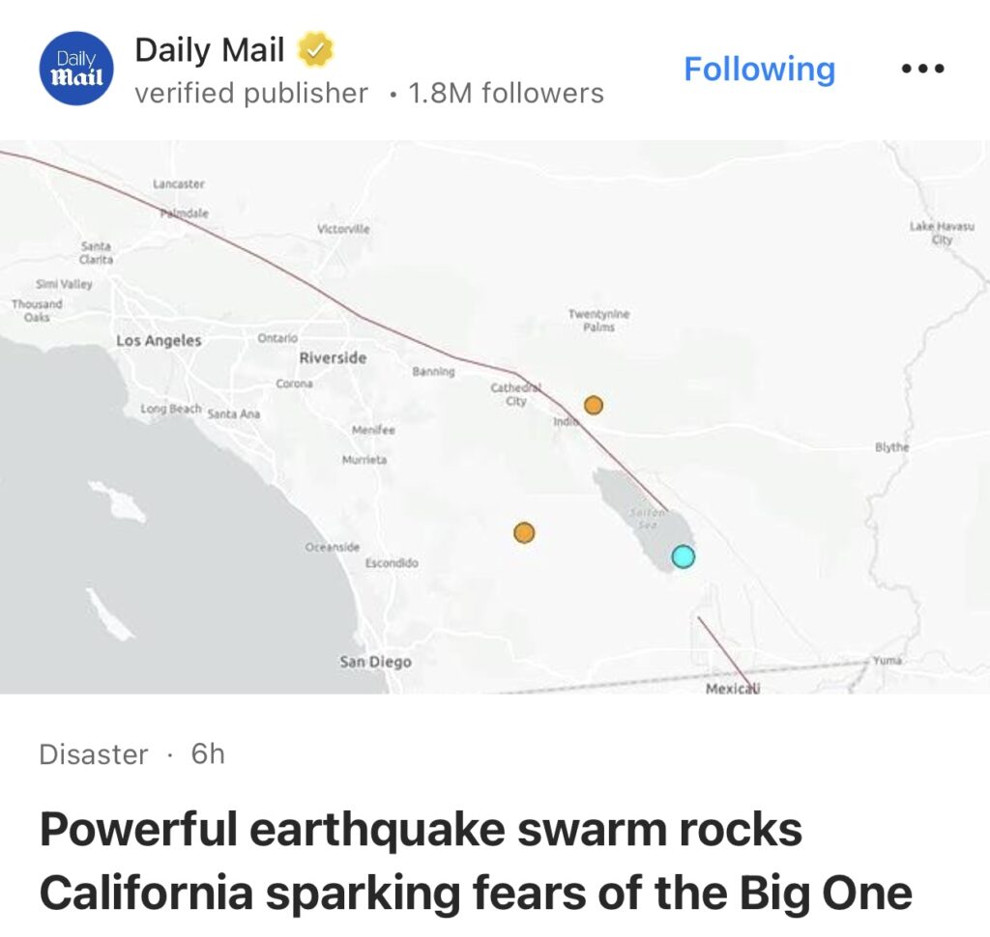This screenshot has height=937, width=990.
Task: Click the verified publisher subtitle text
Action: click(x=251, y=94)
